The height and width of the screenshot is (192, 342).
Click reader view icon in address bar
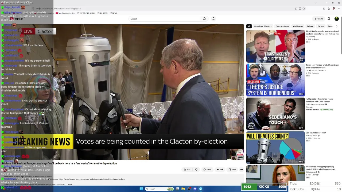[x=300, y=9]
